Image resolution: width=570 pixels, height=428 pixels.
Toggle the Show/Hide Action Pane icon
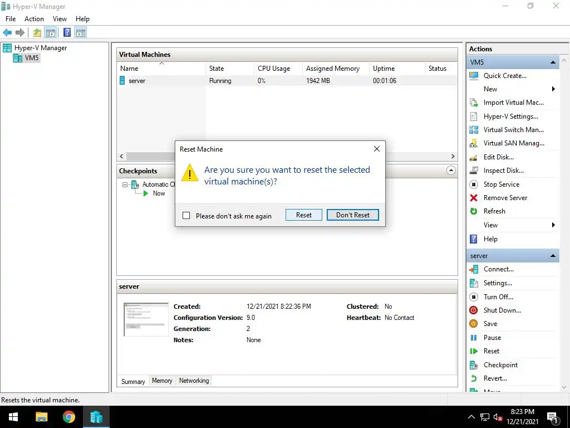81,33
